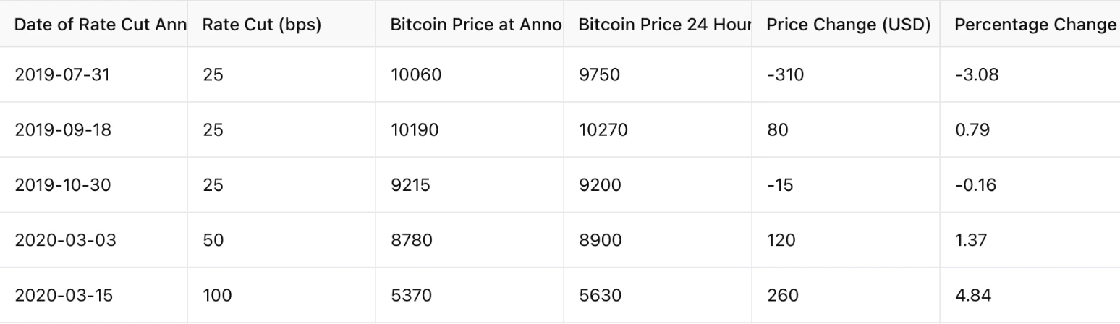The height and width of the screenshot is (324, 1120).
Task: Click the 2019-10-30 date cell
Action: 94,185
